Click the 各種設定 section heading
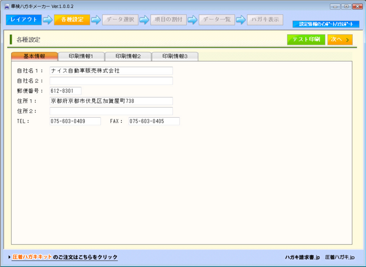This screenshot has height=267, width=366. (28, 40)
